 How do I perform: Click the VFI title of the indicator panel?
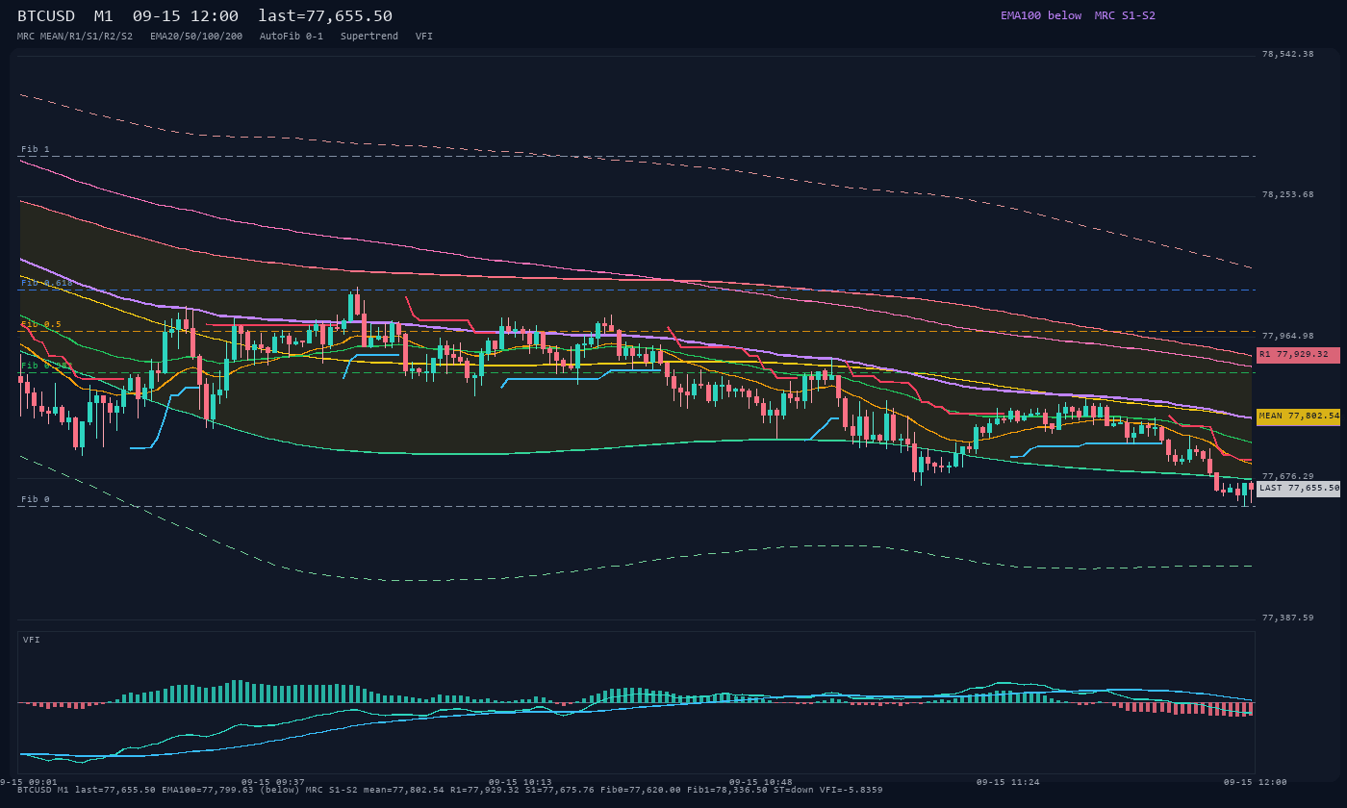(32, 640)
